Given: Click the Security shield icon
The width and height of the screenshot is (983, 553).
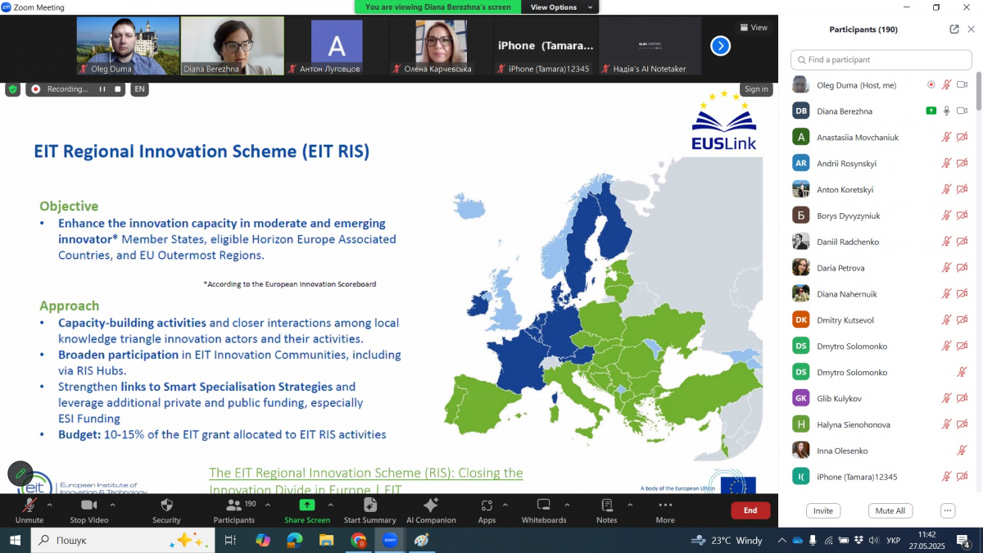Looking at the screenshot, I should click(166, 505).
